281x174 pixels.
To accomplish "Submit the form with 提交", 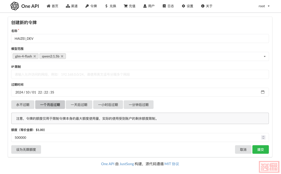I will (260, 150).
